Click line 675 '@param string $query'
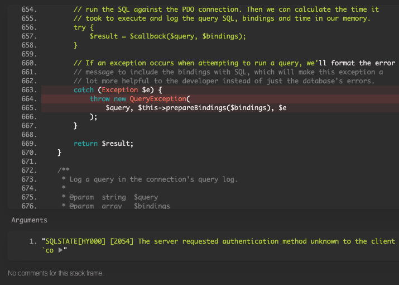The height and width of the screenshot is (285, 399). (110, 197)
